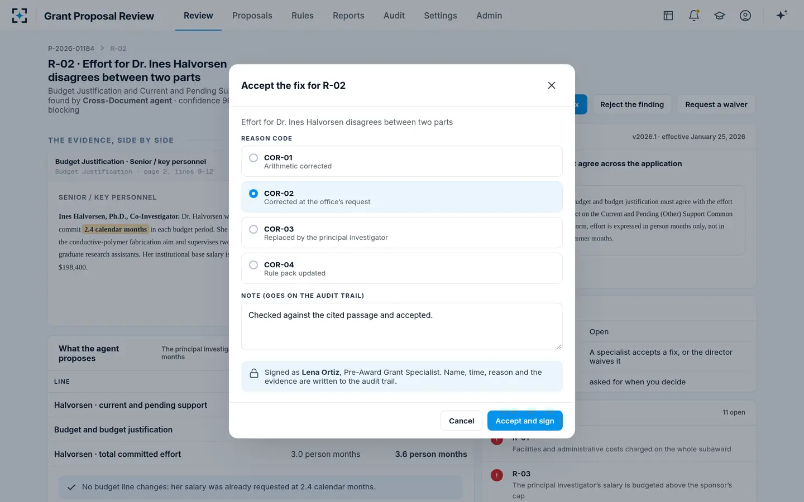This screenshot has width=804, height=502.
Task: Click the 'Open' status text
Action: click(x=599, y=332)
